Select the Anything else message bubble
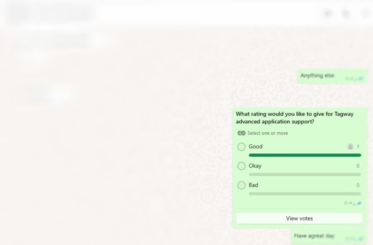Screen dimensions: 373x245 [317, 76]
